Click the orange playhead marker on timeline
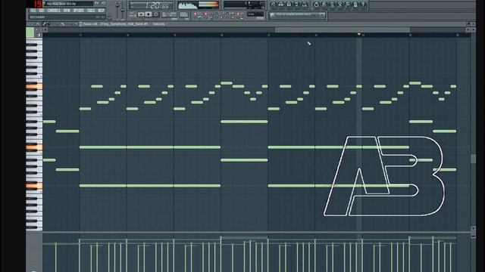 (x=358, y=34)
